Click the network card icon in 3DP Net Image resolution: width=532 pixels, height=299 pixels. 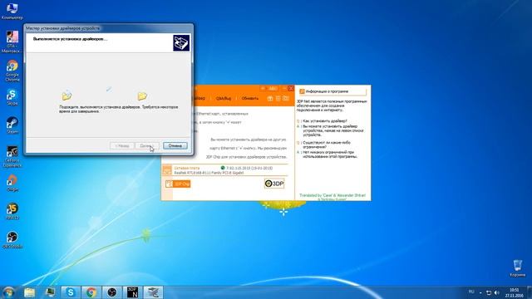pos(167,170)
